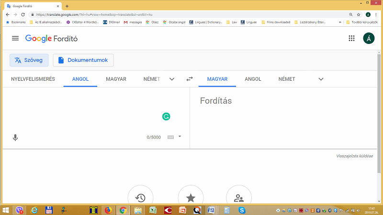Open the Calculator from the taskbar
Screen dimensions: 383x215
coord(226,210)
